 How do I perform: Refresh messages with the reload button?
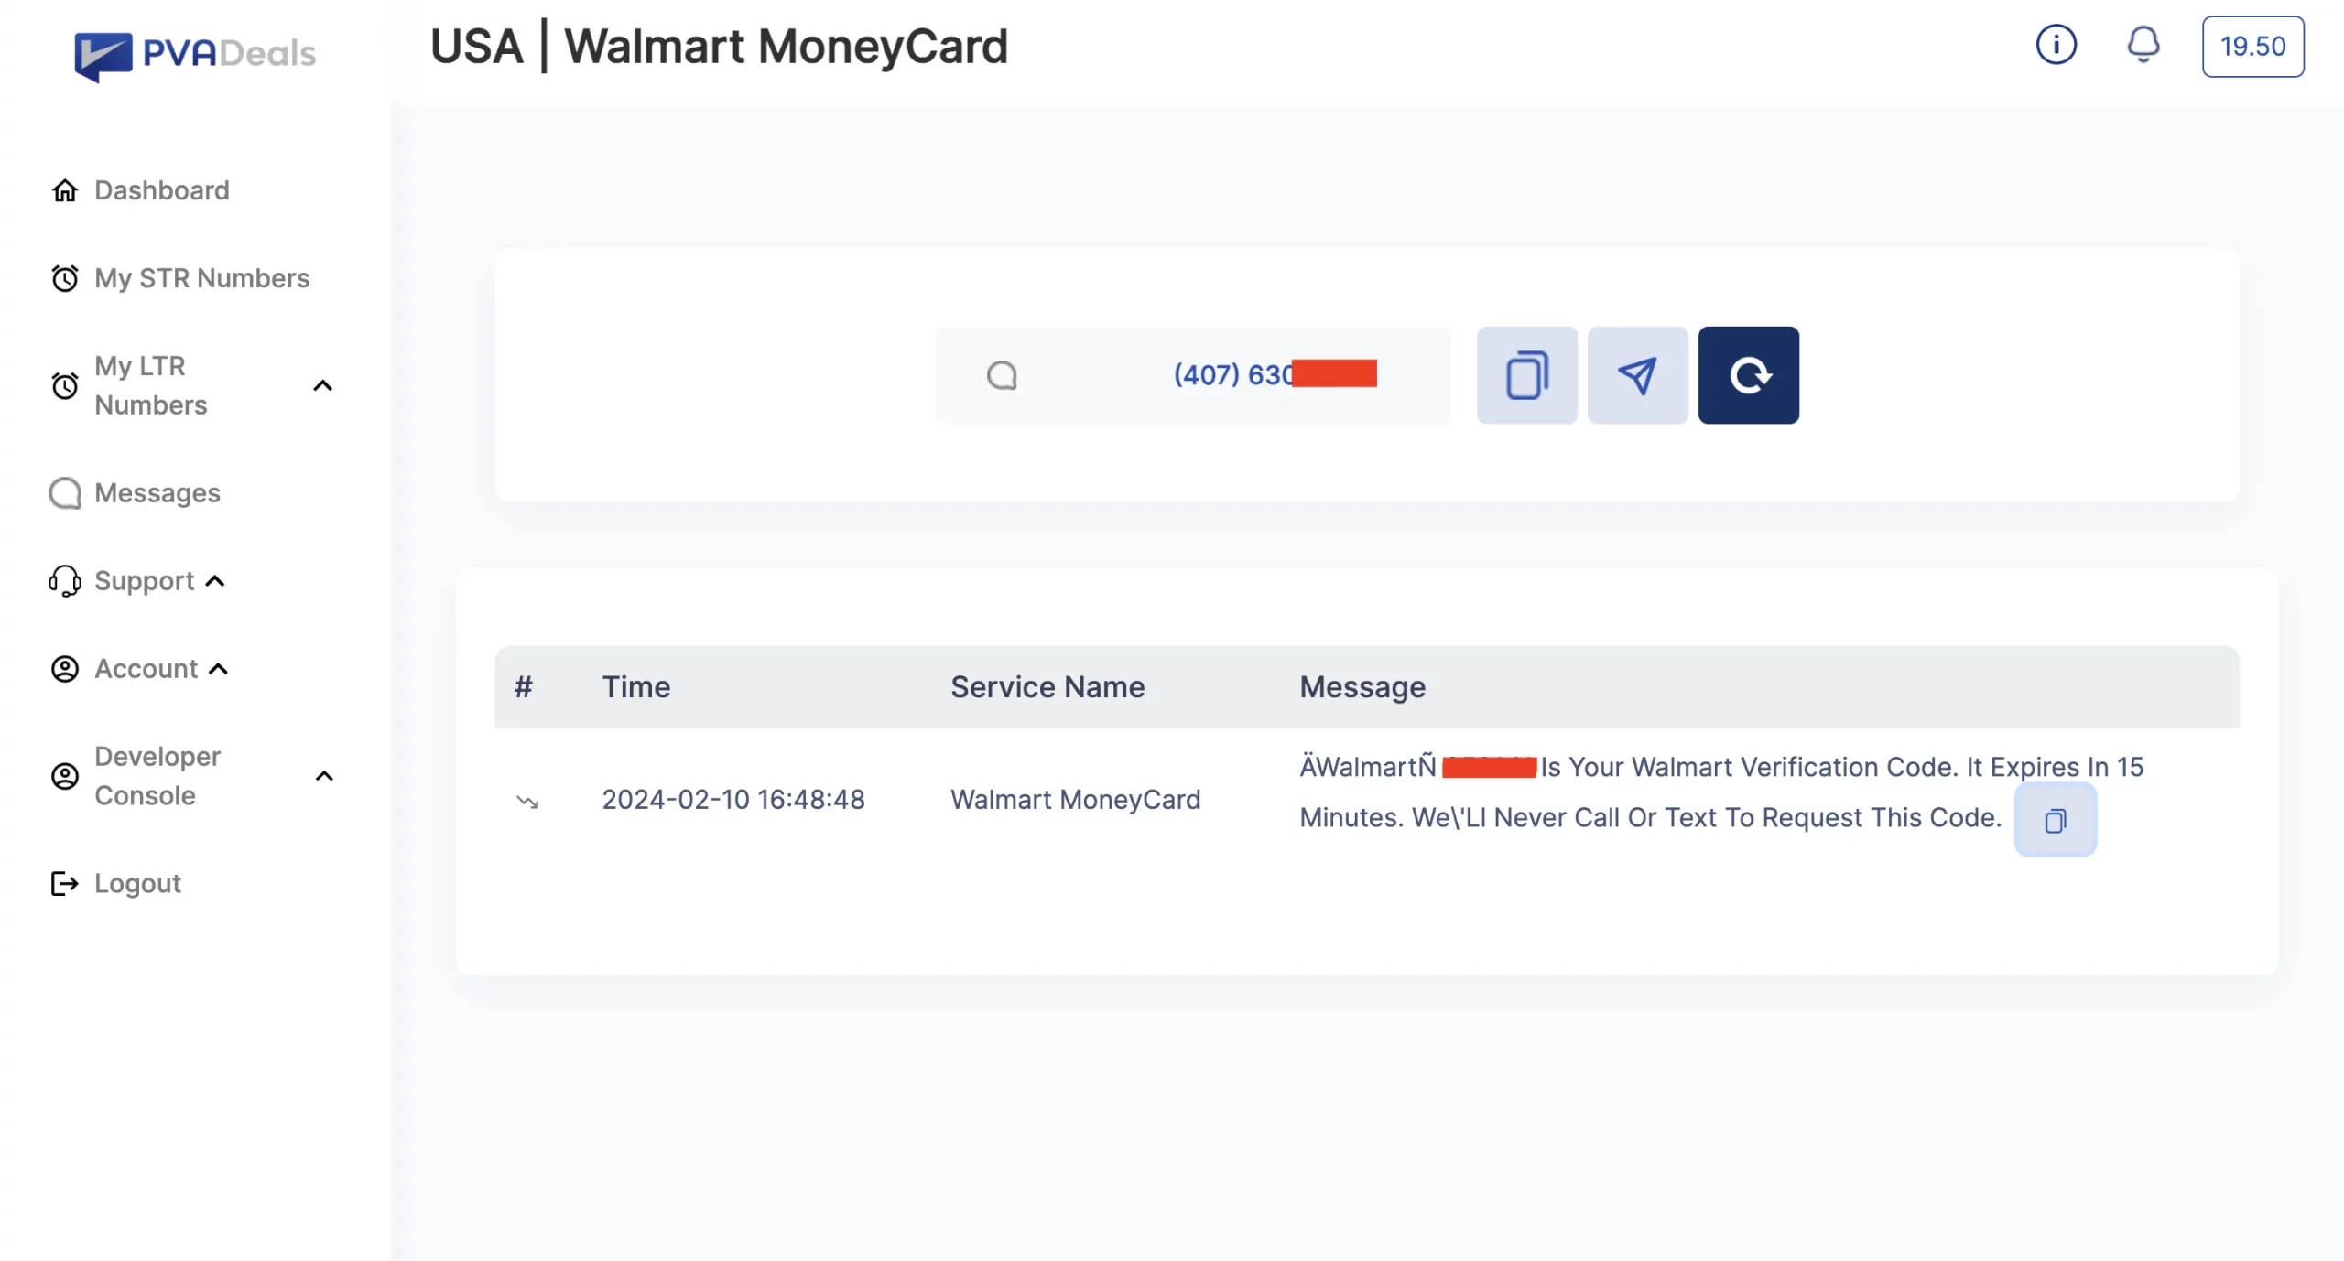1749,375
